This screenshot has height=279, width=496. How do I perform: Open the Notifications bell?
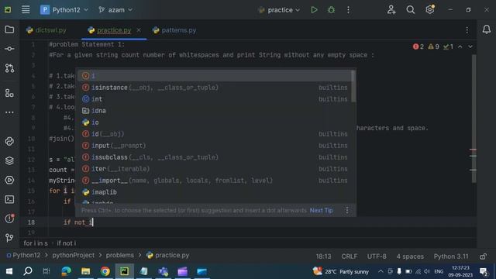click(487, 29)
